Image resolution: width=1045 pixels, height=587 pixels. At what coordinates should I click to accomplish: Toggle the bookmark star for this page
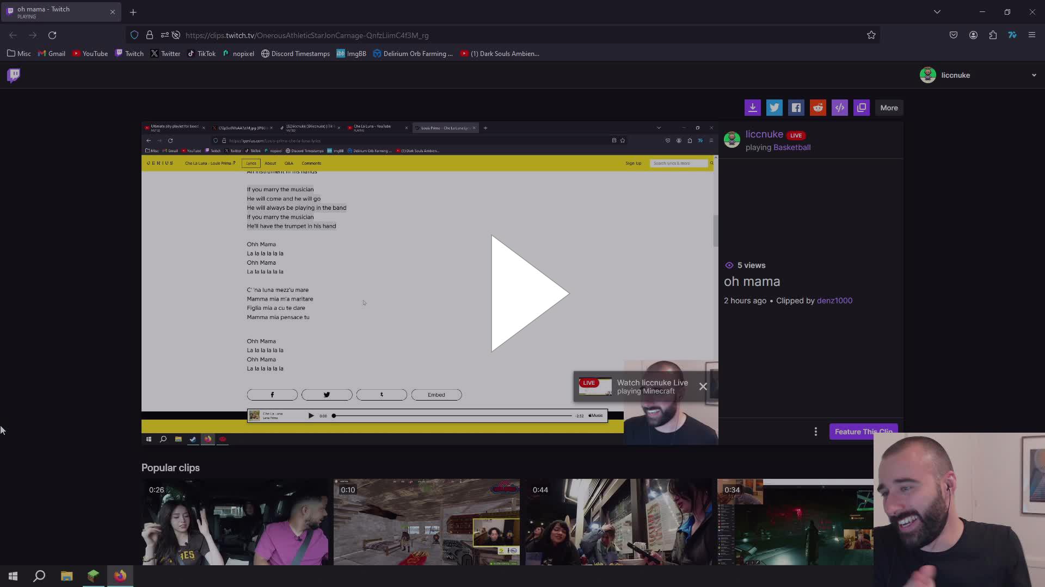[871, 35]
